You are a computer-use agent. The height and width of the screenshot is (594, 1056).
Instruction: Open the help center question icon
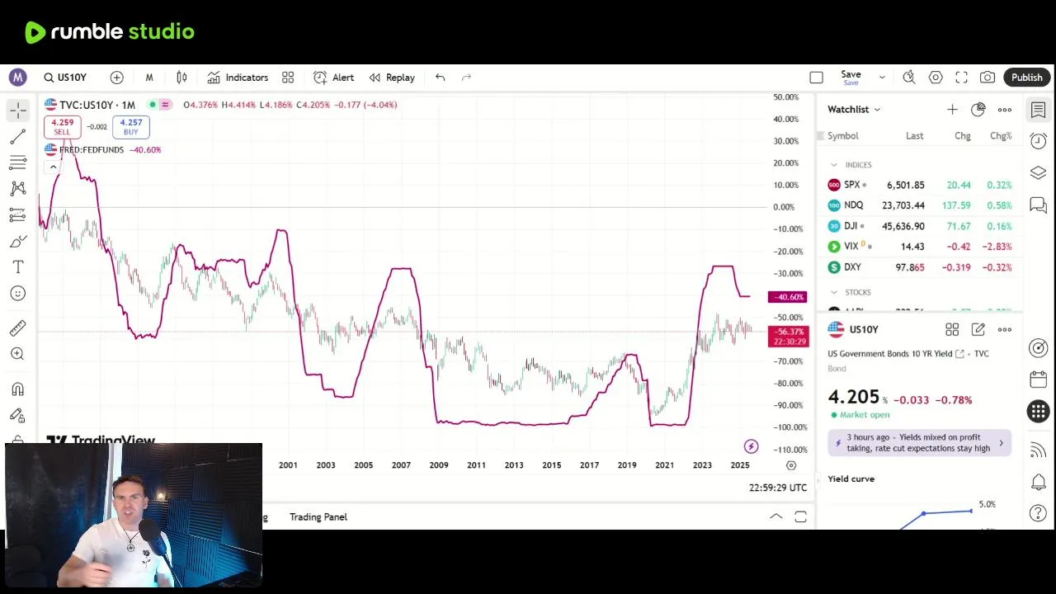(x=1039, y=513)
